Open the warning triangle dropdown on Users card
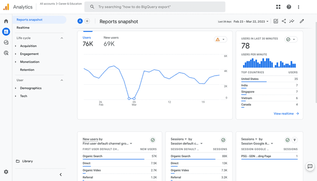Viewport: 317px width, 181px height. (220, 39)
